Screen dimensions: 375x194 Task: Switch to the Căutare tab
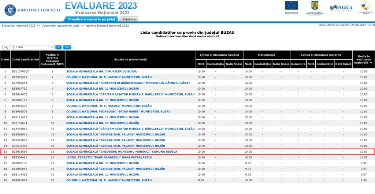coord(129,19)
